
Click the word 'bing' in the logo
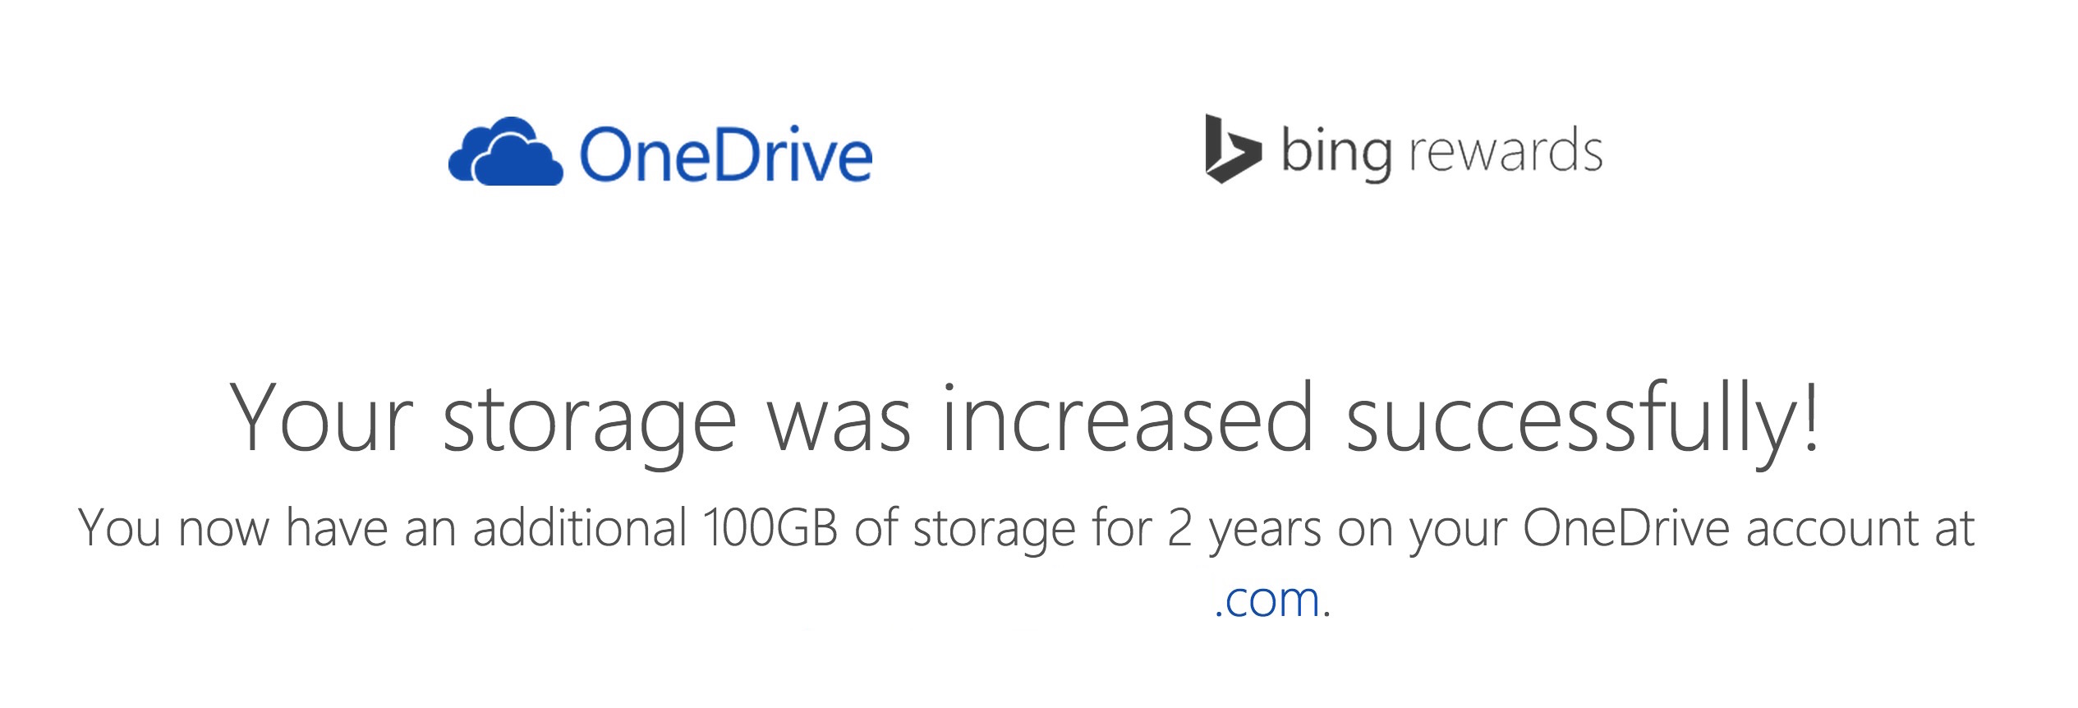pyautogui.click(x=1336, y=153)
